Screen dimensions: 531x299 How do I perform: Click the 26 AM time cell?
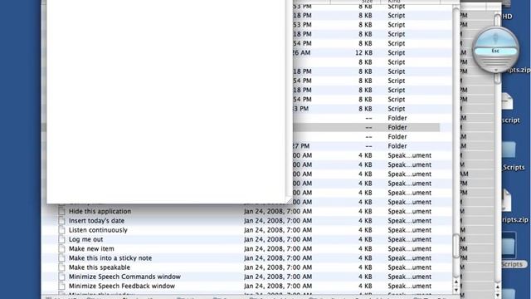[302, 53]
